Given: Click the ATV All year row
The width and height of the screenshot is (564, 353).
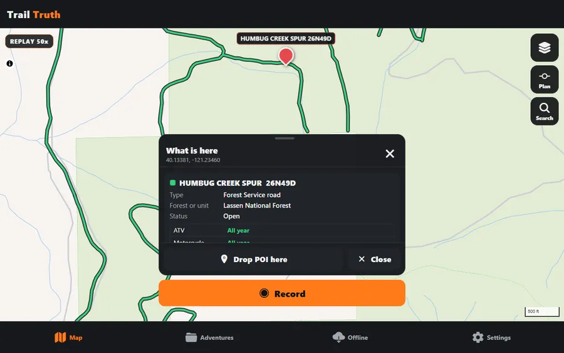Looking at the screenshot, I should 281,230.
